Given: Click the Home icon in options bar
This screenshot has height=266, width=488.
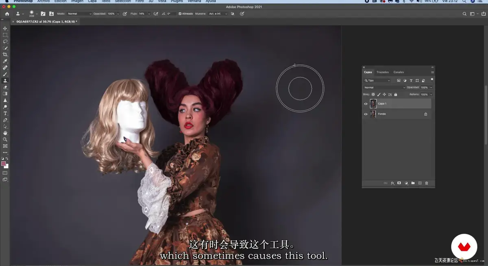Looking at the screenshot, I should pyautogui.click(x=7, y=14).
